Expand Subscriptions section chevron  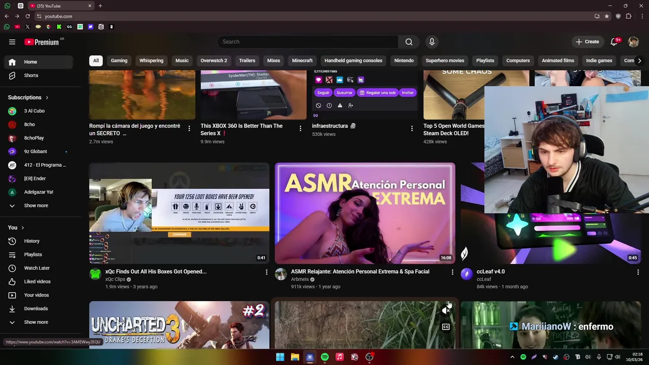pos(47,98)
